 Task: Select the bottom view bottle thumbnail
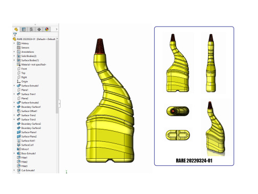(x=178, y=135)
